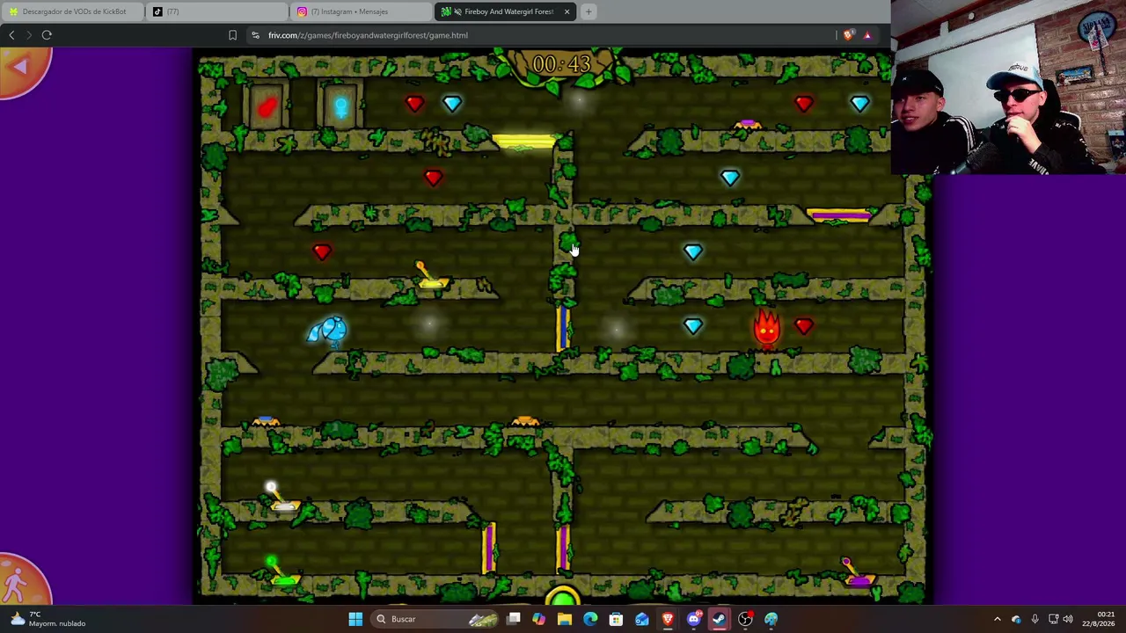Select the Fireboy character
Image resolution: width=1126 pixels, height=633 pixels.
[x=766, y=328]
